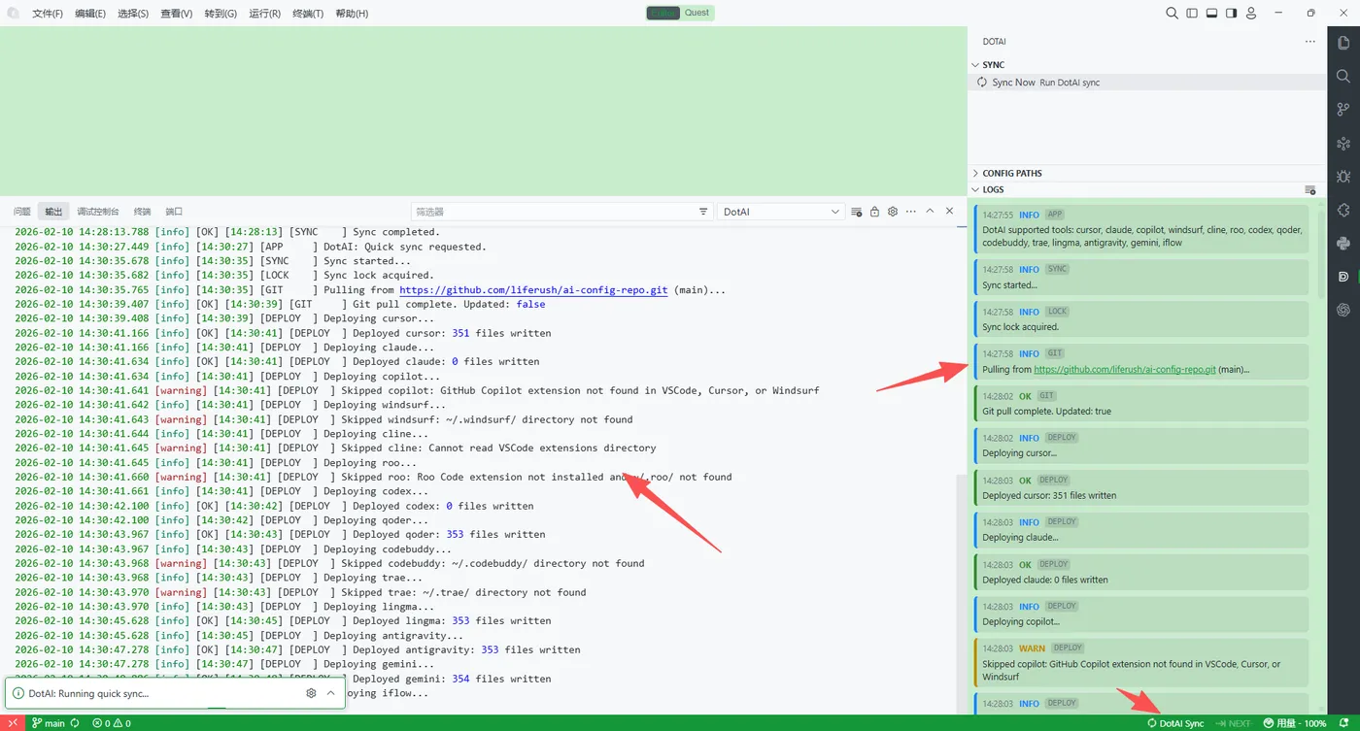The height and width of the screenshot is (731, 1360).
Task: Click the main branch in status bar
Action: click(x=49, y=723)
